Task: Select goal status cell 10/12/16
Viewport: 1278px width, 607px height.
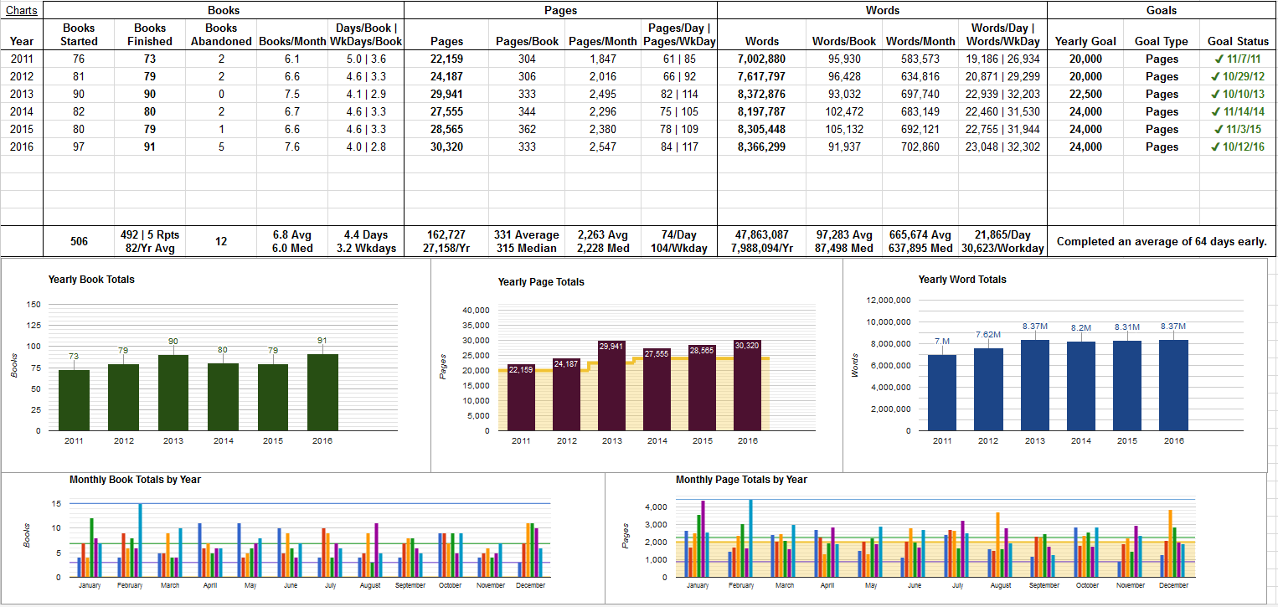Action: [1238, 147]
